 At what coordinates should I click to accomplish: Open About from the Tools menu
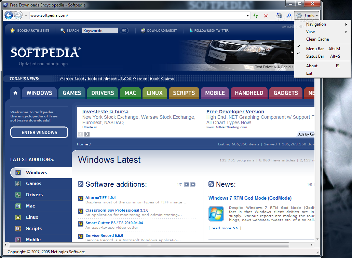click(322, 66)
